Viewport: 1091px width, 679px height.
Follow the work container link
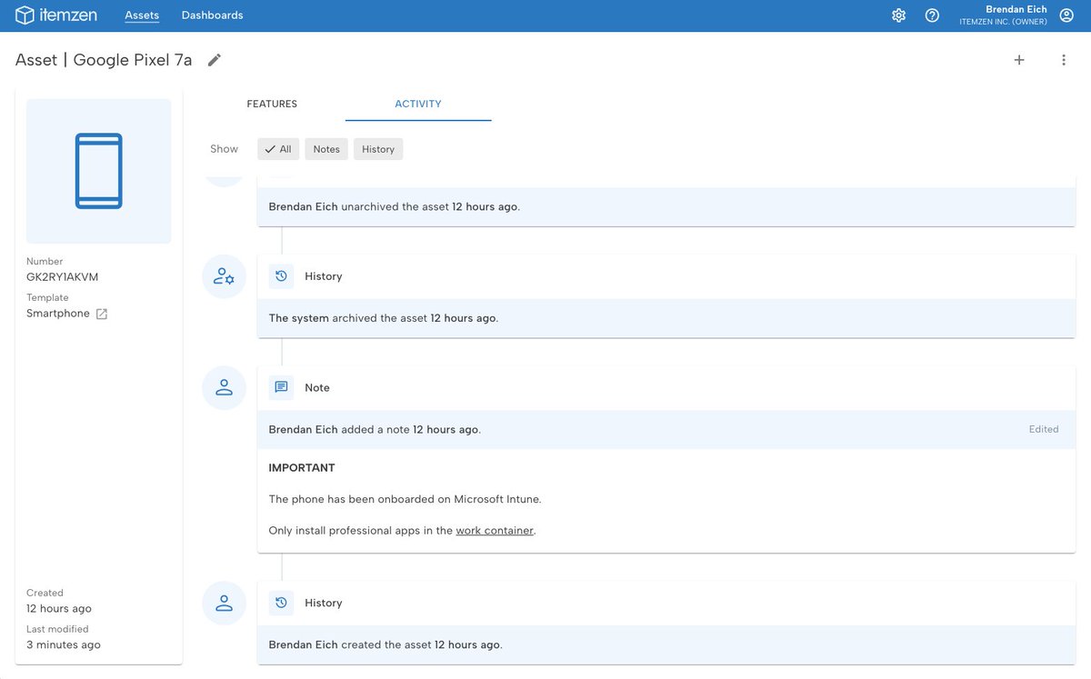pyautogui.click(x=495, y=531)
